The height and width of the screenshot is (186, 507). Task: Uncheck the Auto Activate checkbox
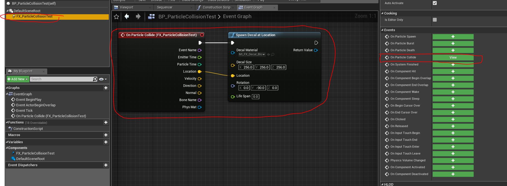tap(435, 3)
